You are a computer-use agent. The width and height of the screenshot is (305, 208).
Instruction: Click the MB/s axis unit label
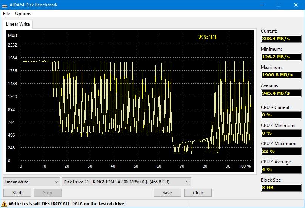coord(12,35)
